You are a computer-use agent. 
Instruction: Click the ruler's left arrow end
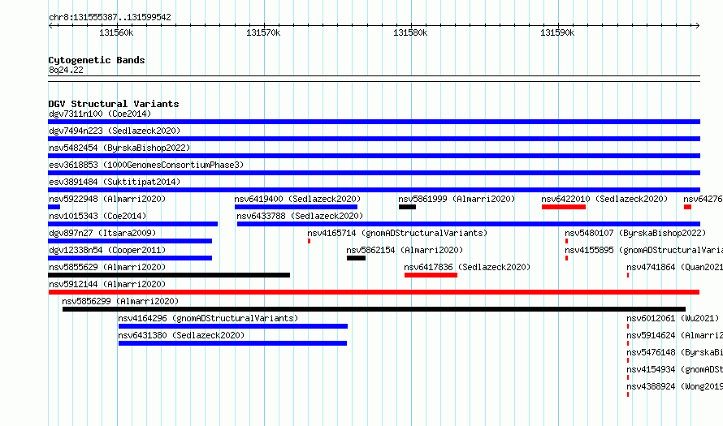click(50, 26)
